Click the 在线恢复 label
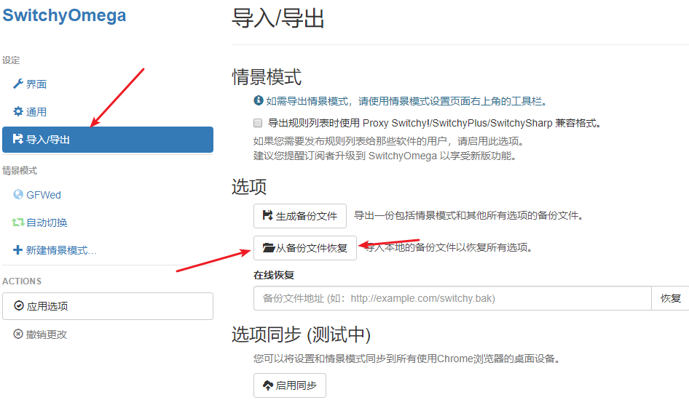The width and height of the screenshot is (689, 400). point(274,275)
